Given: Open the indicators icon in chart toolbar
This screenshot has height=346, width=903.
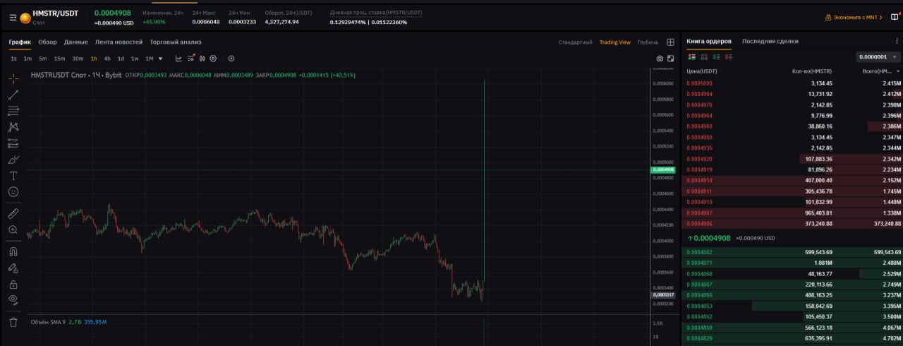Looking at the screenshot, I should pyautogui.click(x=190, y=59).
